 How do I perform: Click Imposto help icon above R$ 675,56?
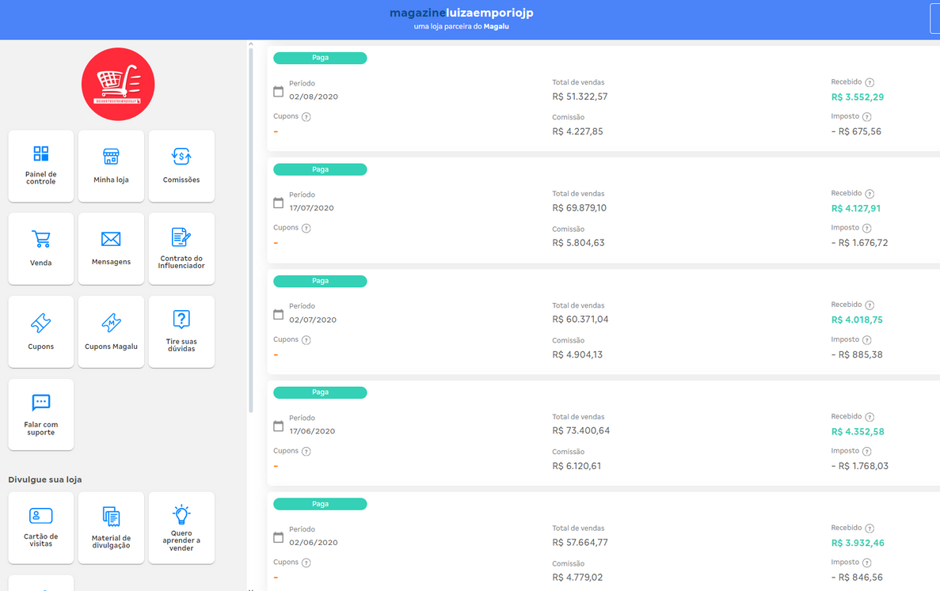coord(867,117)
